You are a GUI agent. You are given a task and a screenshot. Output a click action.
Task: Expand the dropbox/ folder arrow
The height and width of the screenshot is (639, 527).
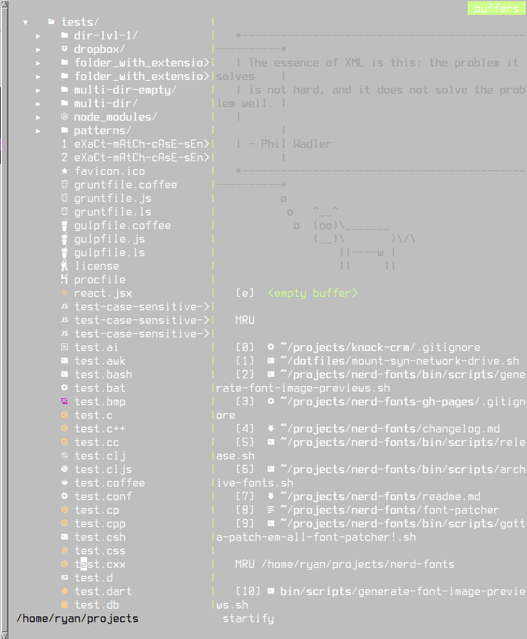pos(38,49)
